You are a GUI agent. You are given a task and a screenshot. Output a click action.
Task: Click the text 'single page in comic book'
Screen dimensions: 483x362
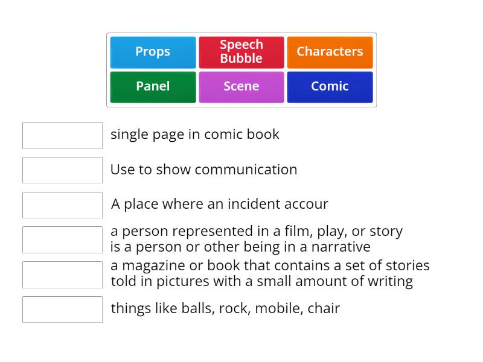coord(194,135)
